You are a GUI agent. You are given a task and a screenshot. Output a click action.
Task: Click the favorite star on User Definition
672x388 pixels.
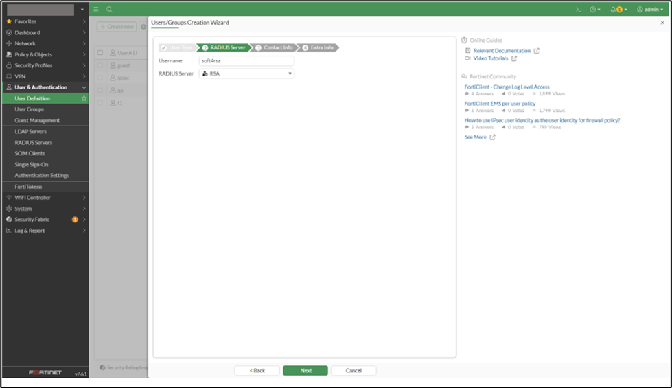coord(84,98)
